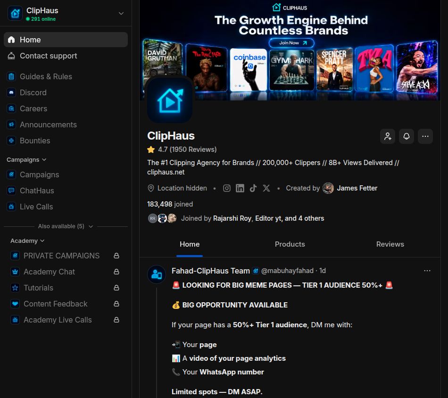Click Join Now on the banner
Image resolution: width=448 pixels, height=398 pixels.
click(x=291, y=43)
